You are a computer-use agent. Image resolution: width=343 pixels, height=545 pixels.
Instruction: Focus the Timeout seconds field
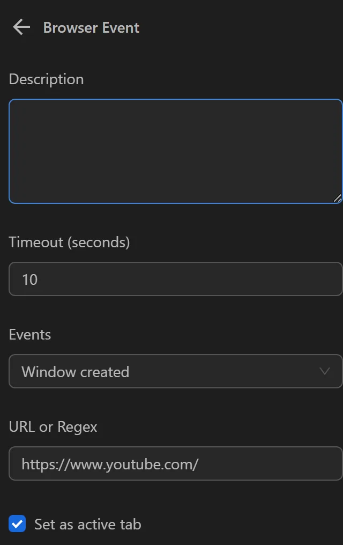coord(175,279)
